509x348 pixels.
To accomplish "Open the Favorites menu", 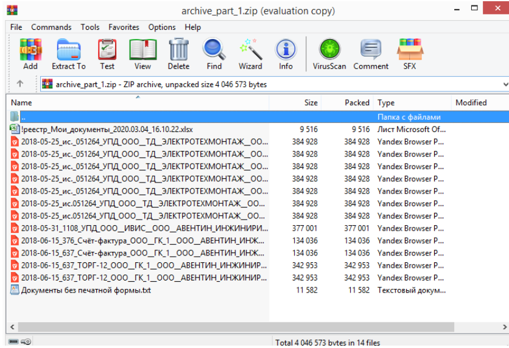I will point(124,27).
